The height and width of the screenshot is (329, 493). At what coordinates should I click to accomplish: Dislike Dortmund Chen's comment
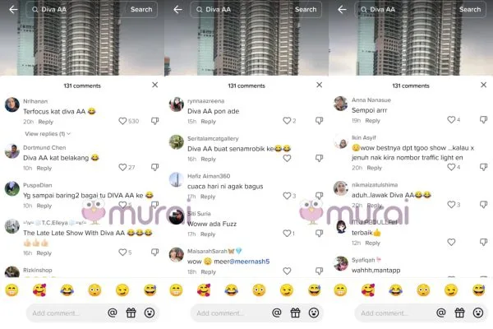point(155,167)
